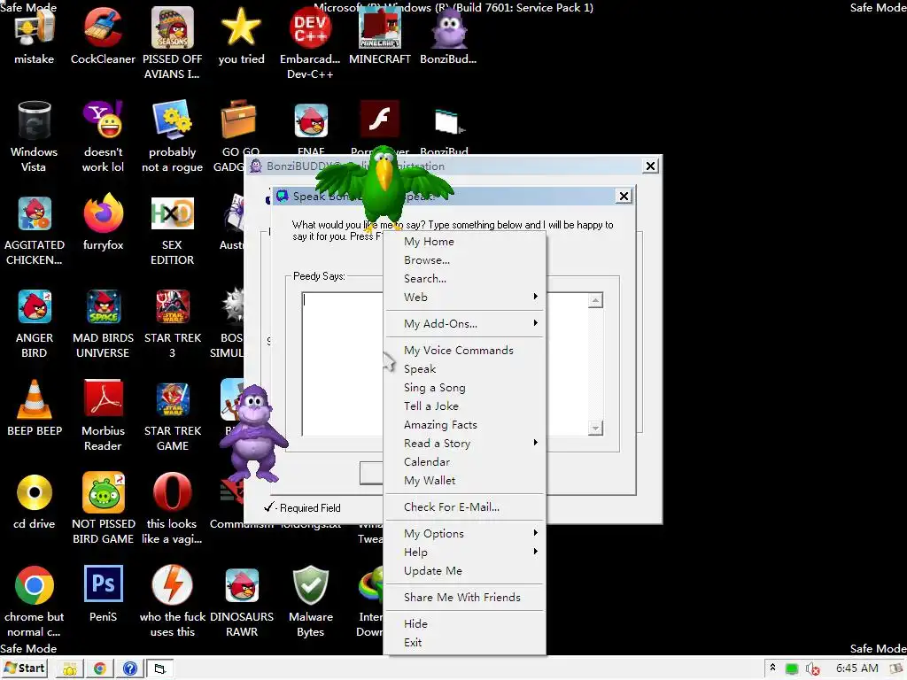Open the Start menu
The height and width of the screenshot is (680, 907).
coord(25,668)
